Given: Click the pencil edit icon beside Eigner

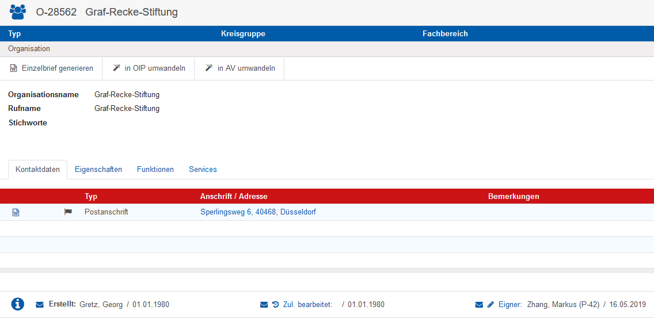Looking at the screenshot, I should pos(490,305).
